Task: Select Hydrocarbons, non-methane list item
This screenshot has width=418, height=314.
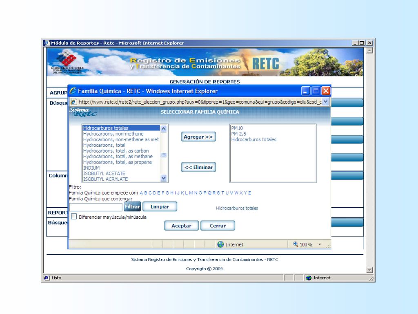Action: 121,134
